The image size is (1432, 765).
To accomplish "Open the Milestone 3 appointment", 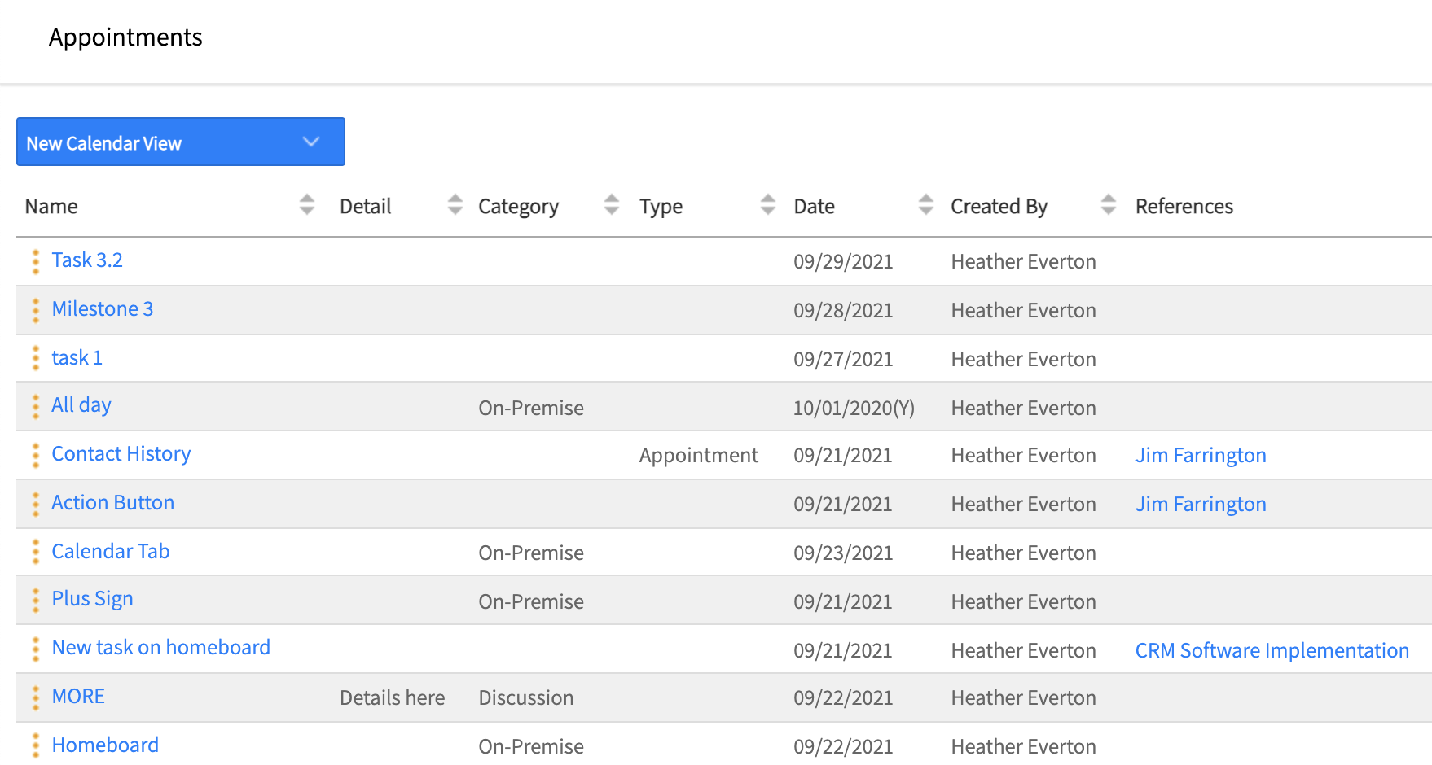I will pos(103,309).
